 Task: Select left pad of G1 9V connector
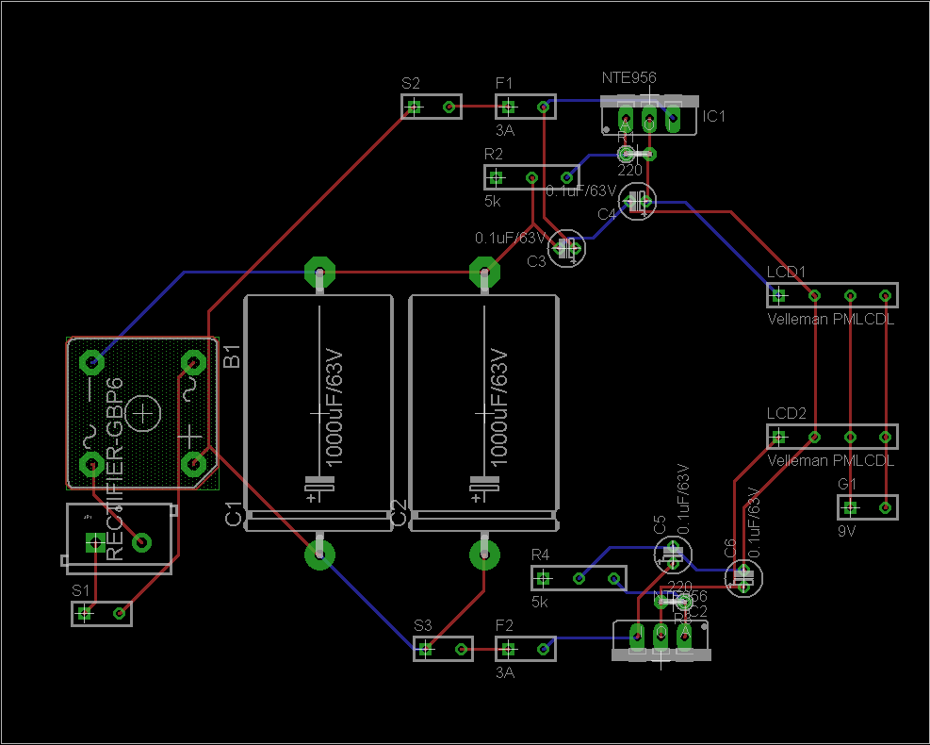click(x=850, y=507)
